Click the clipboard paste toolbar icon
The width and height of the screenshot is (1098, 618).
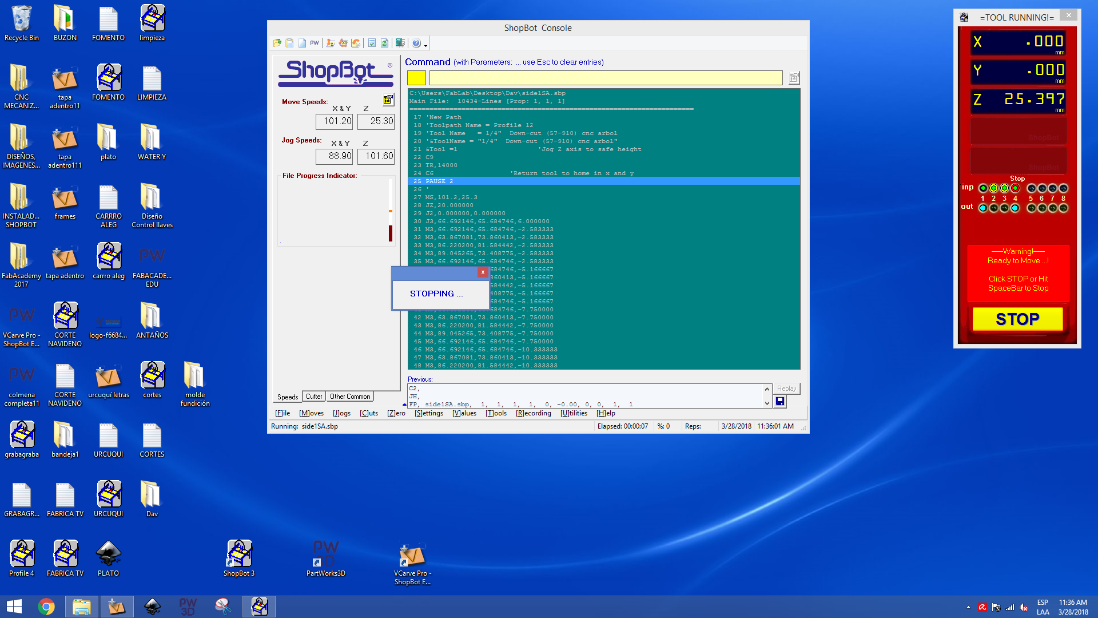coord(289,43)
